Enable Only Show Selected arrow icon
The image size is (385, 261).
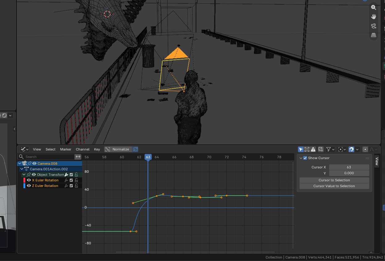click(x=301, y=149)
